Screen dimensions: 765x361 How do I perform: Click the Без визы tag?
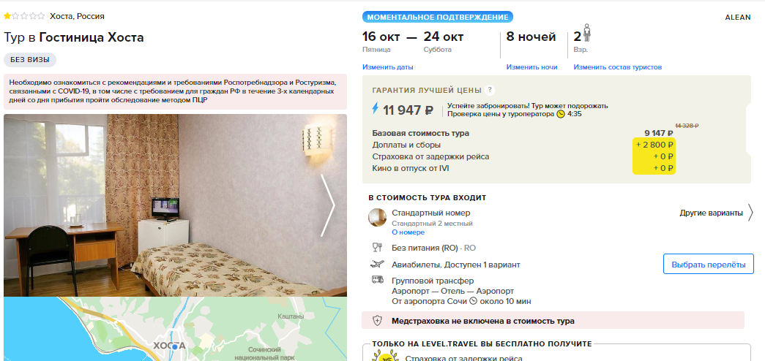pyautogui.click(x=30, y=60)
